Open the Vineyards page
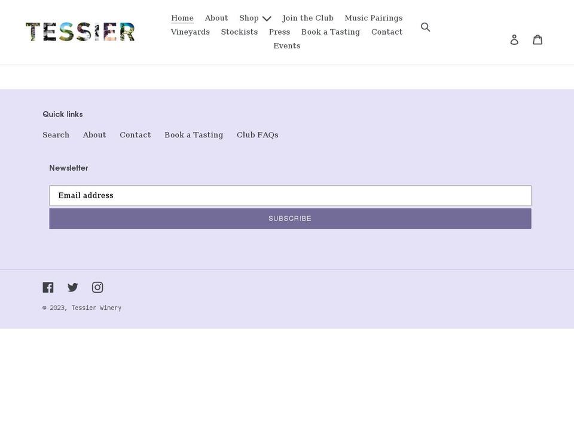 (190, 32)
